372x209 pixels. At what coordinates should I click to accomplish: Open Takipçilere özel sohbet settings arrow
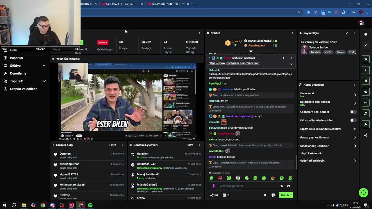[x=355, y=103]
